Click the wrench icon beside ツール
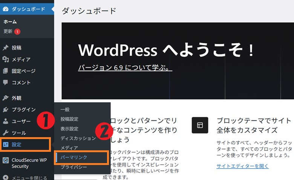294x180 pixels. (6, 133)
